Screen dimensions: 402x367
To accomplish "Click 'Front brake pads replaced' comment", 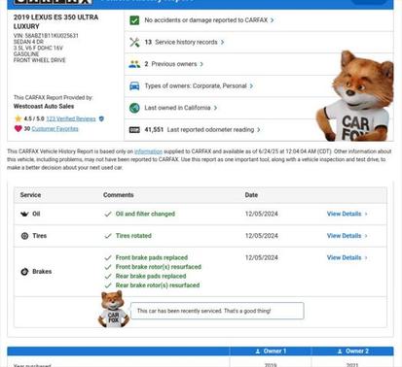I will [x=152, y=257].
